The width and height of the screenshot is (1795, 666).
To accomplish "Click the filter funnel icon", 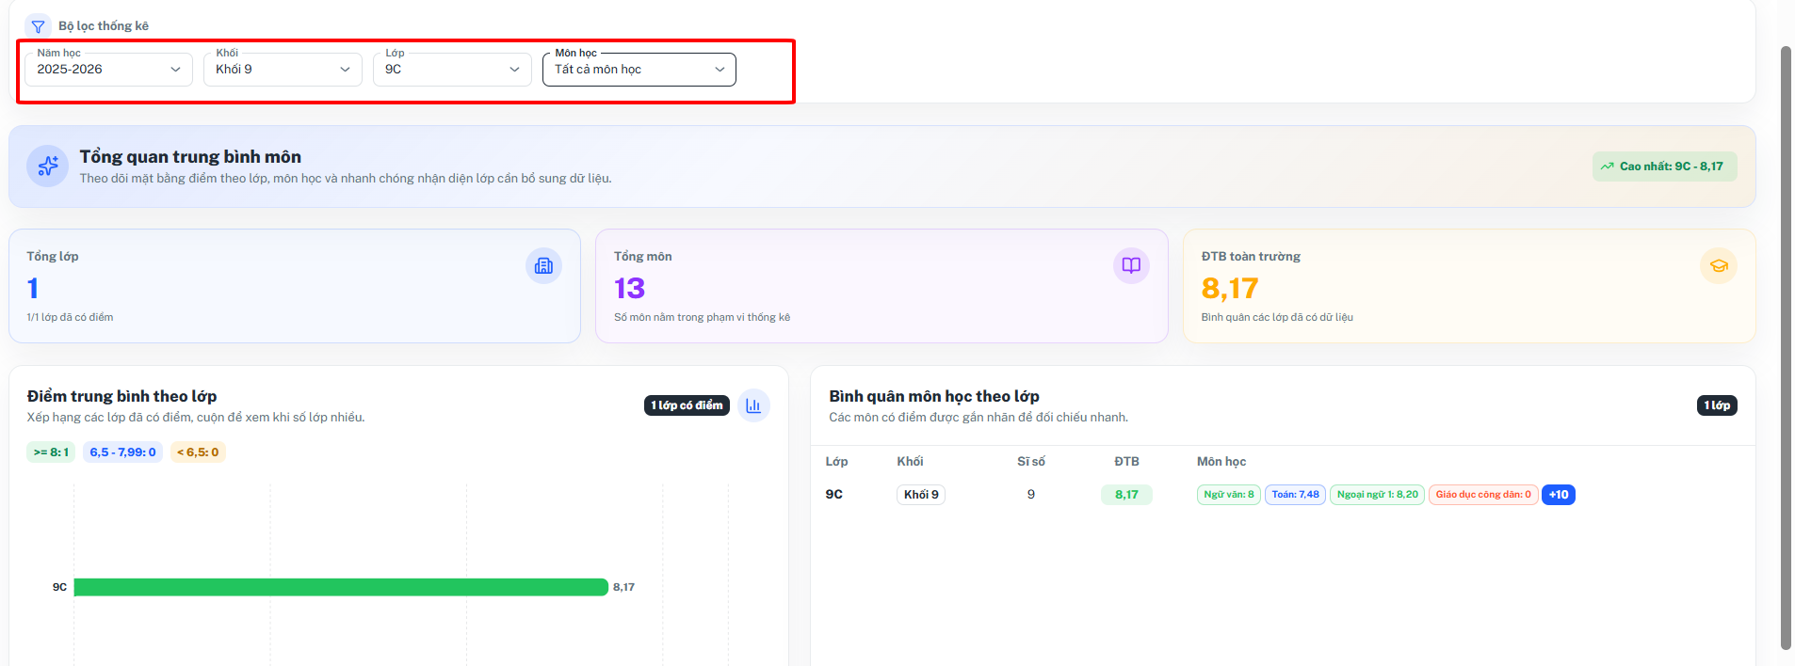I will [38, 26].
